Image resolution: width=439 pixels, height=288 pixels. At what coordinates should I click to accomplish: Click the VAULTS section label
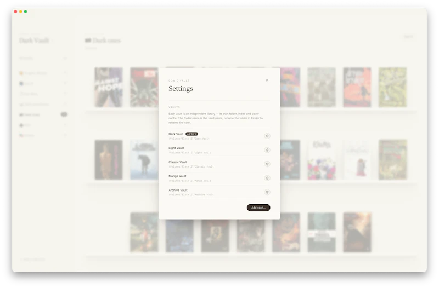174,107
